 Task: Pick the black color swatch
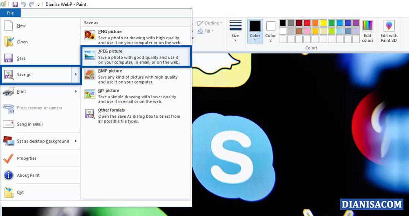coord(283,23)
